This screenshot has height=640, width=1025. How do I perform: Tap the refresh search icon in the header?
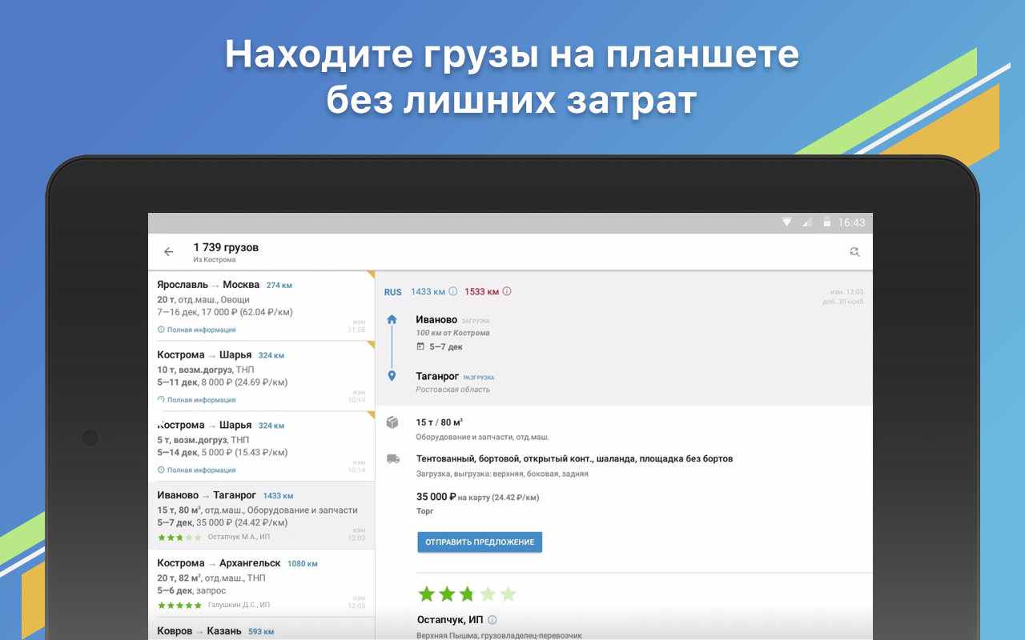(x=854, y=252)
